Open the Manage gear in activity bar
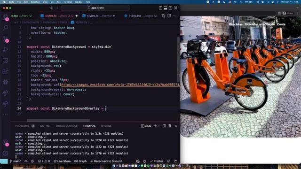The width and height of the screenshot is (301, 169). pos(5,153)
